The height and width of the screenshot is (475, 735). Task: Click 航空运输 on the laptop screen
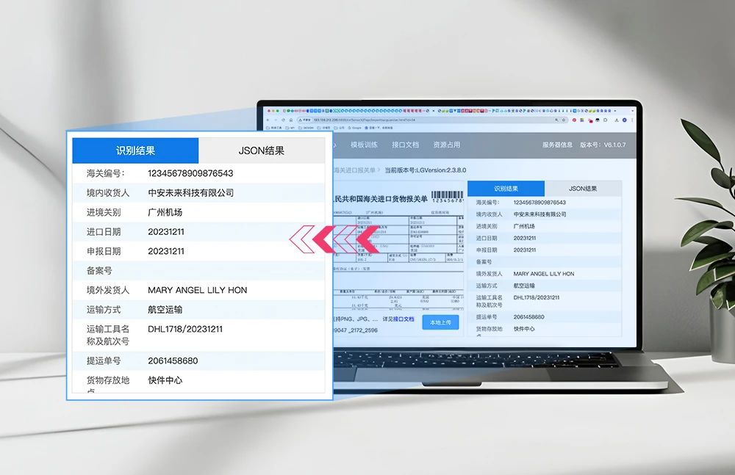(524, 286)
